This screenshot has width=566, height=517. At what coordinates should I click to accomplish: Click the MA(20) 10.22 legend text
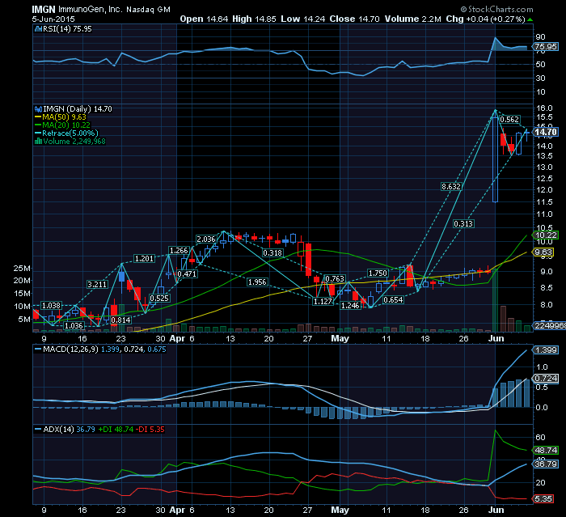[66, 125]
